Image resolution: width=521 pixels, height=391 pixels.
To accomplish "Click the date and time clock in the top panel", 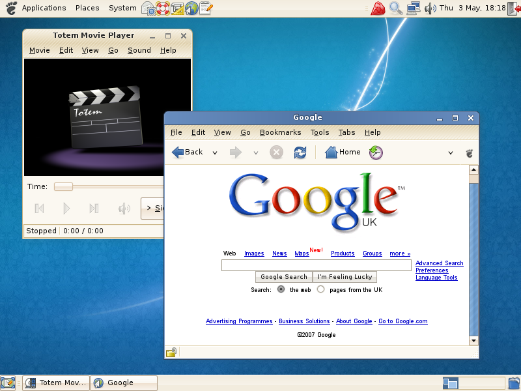I will pyautogui.click(x=473, y=8).
